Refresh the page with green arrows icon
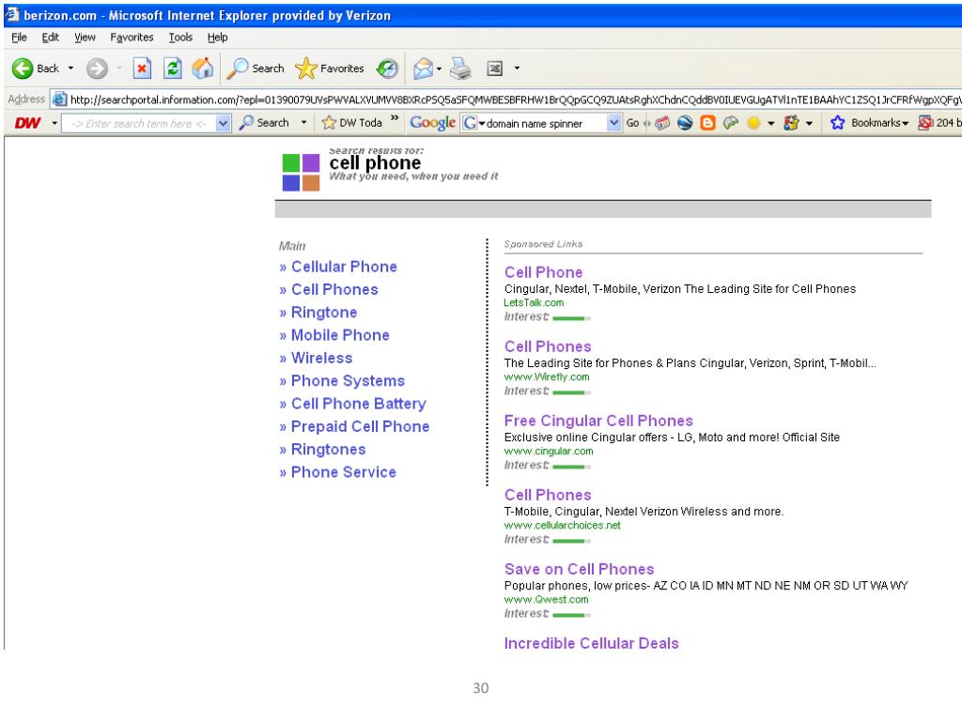The image size is (962, 721). coord(173,69)
